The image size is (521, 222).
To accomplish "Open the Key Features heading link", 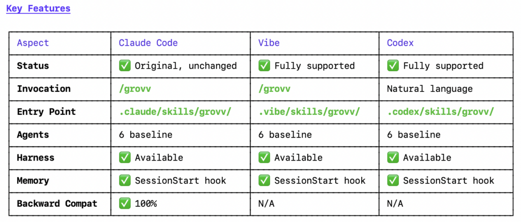I will (38, 9).
